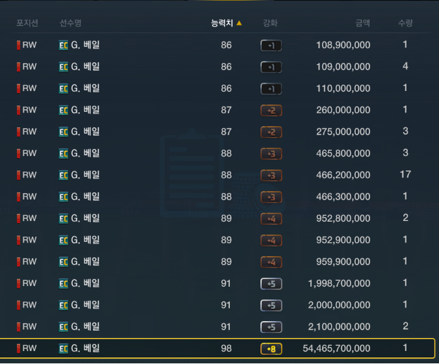Click the EC season icon in the 54,465,700,000 row
Viewport: 439px width, 364px height.
tap(63, 348)
